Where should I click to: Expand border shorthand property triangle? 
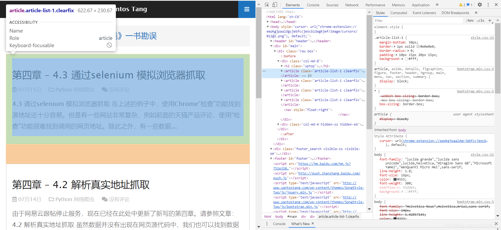pos(395,47)
